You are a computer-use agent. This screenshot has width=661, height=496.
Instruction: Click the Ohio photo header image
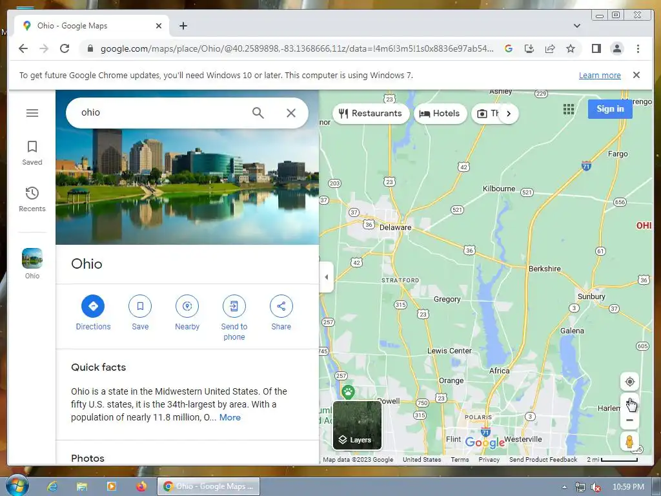pos(187,185)
